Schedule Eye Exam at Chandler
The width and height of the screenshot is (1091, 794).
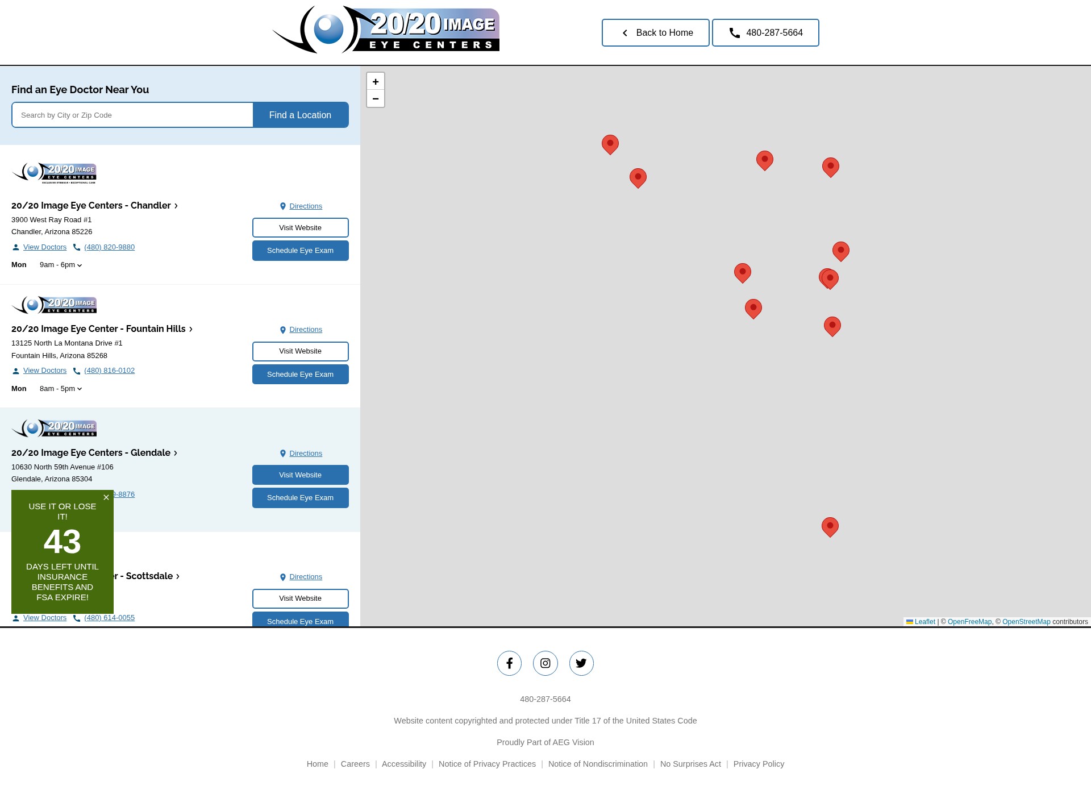point(300,251)
